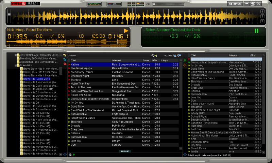Image resolution: width=272 pixels, height=163 pixels.
Task: Click the network monitors icon beside file count
Action: coord(179,55)
